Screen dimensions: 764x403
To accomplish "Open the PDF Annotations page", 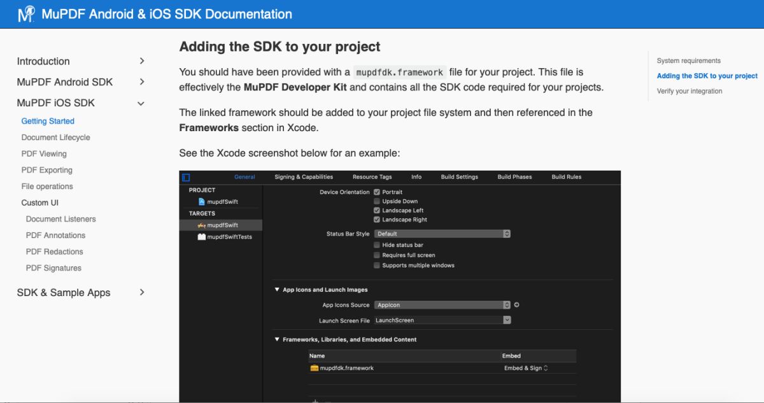I will click(x=55, y=236).
